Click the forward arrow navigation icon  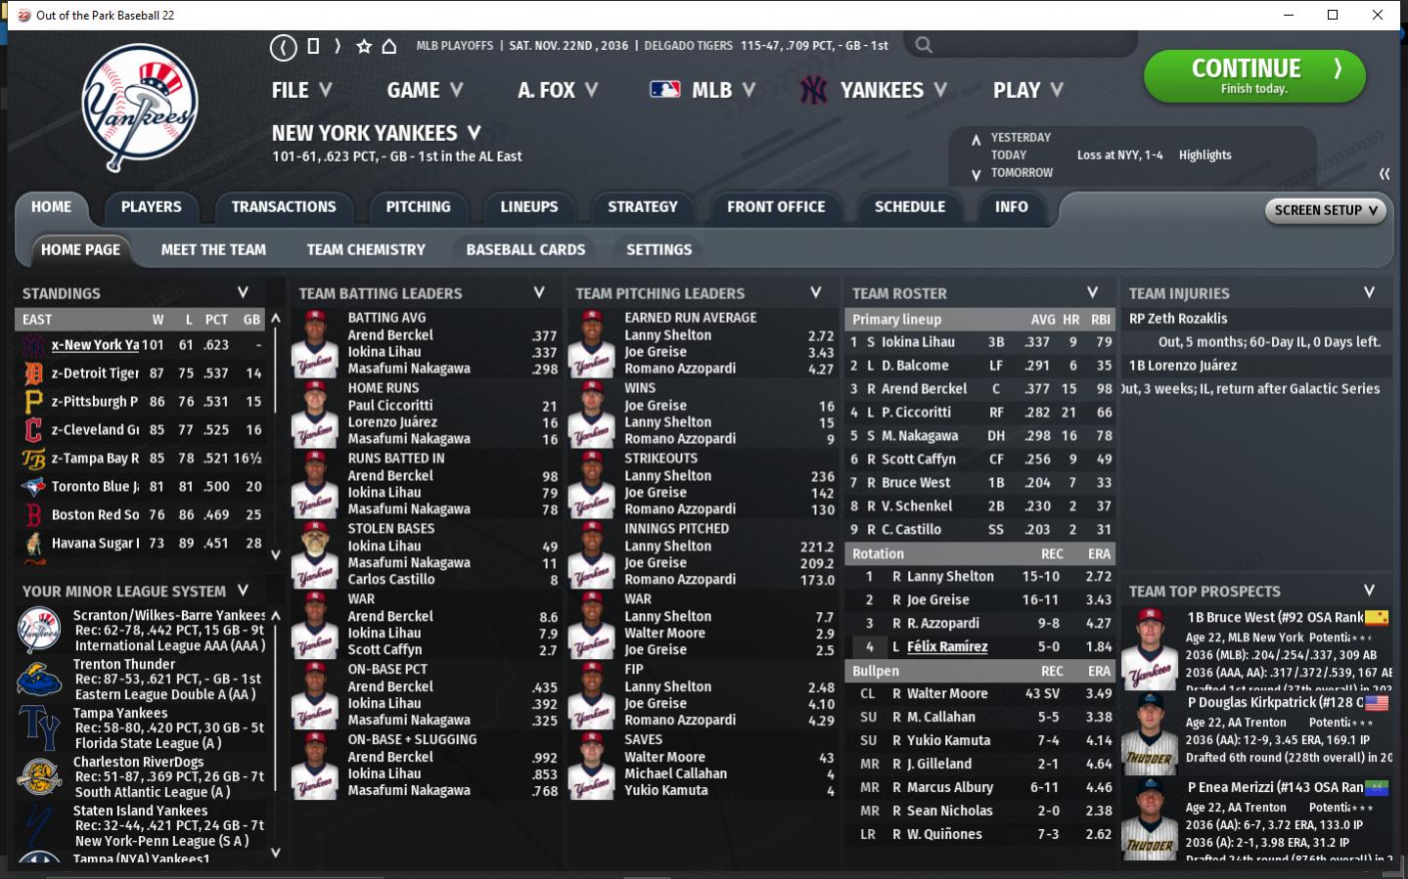[338, 46]
